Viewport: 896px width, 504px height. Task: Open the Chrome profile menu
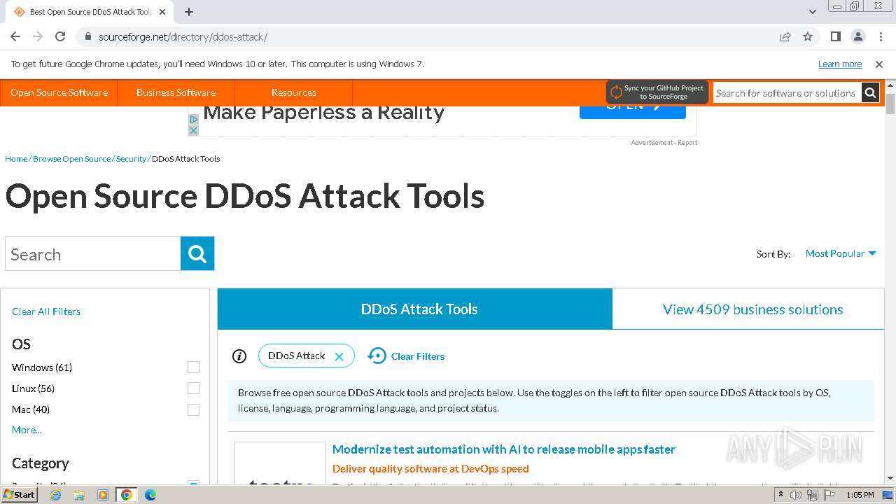[857, 36]
